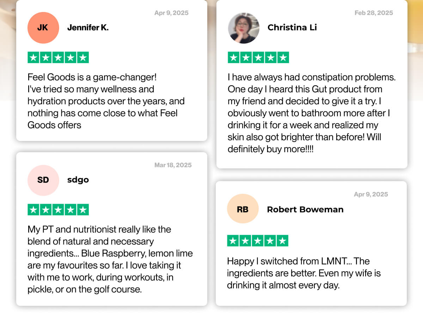Select the Robert Boweman reviewer name

pyautogui.click(x=305, y=210)
